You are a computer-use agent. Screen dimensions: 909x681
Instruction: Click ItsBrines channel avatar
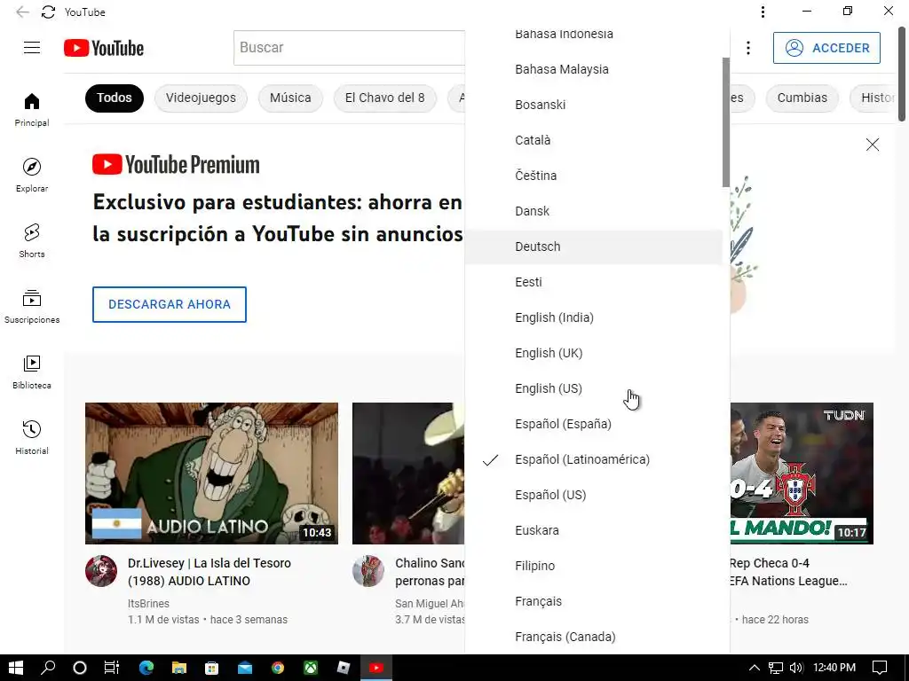[x=101, y=571]
